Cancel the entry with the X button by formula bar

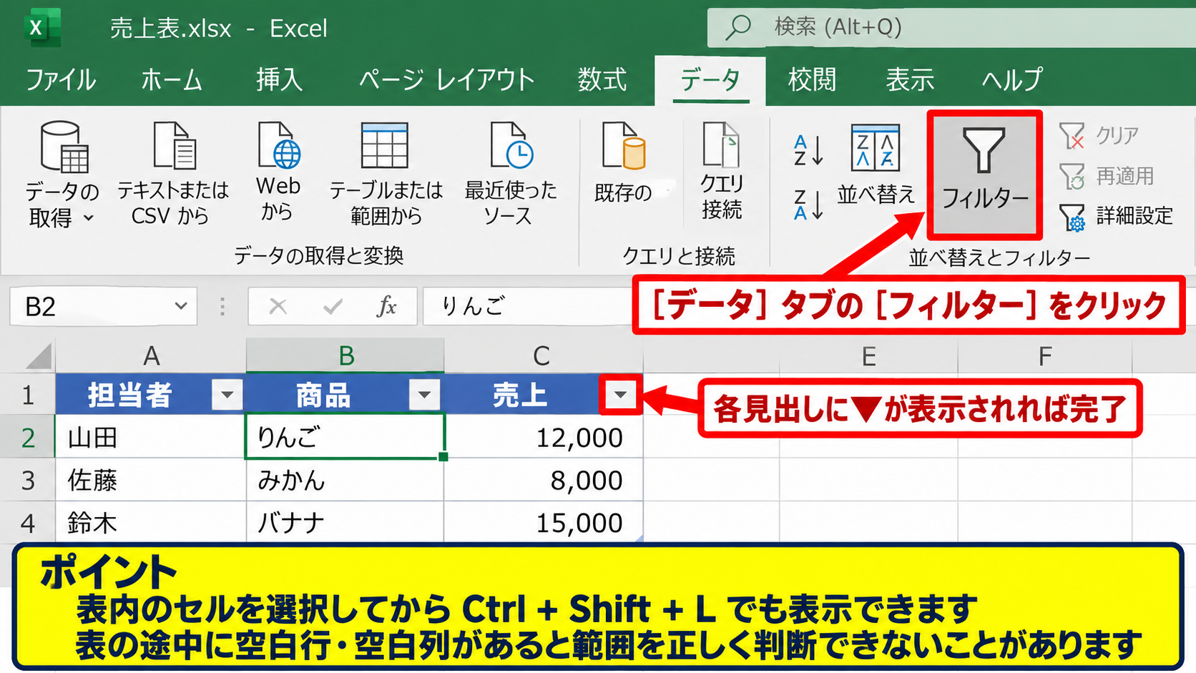click(278, 307)
